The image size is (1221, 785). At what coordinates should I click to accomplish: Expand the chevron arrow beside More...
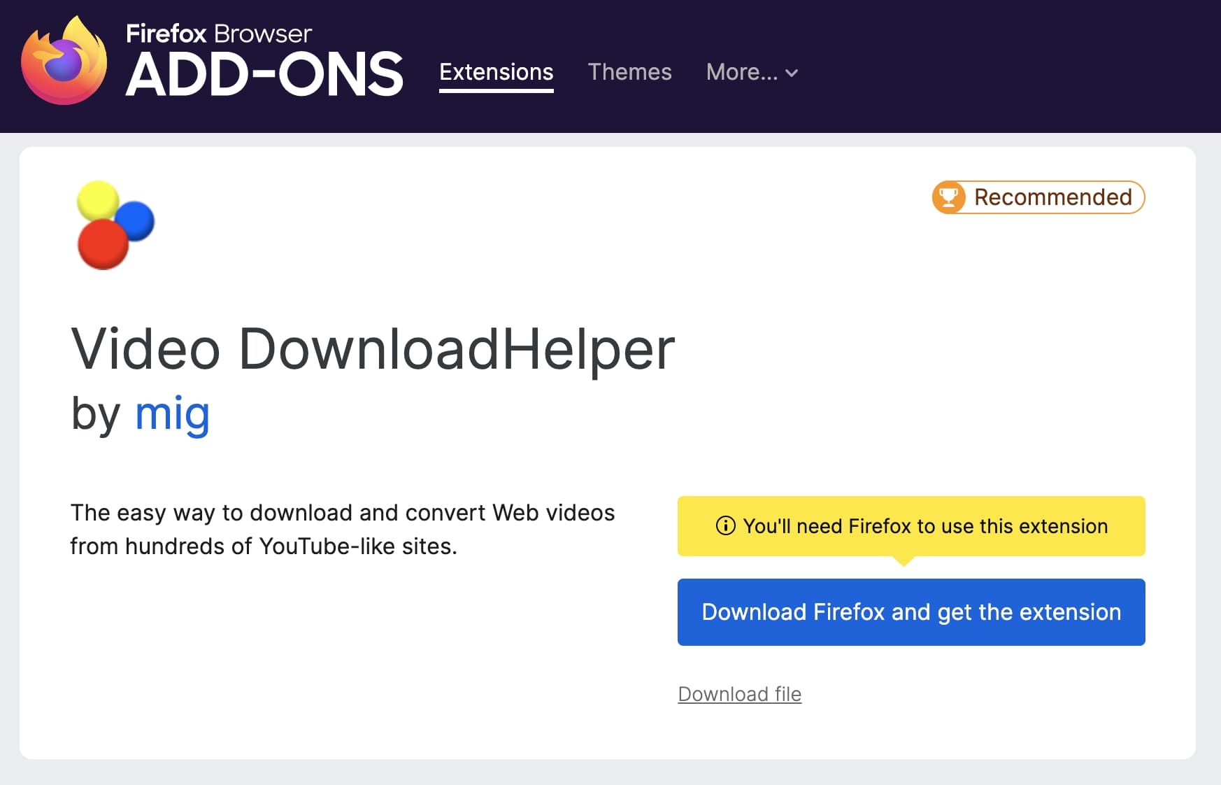(x=792, y=73)
